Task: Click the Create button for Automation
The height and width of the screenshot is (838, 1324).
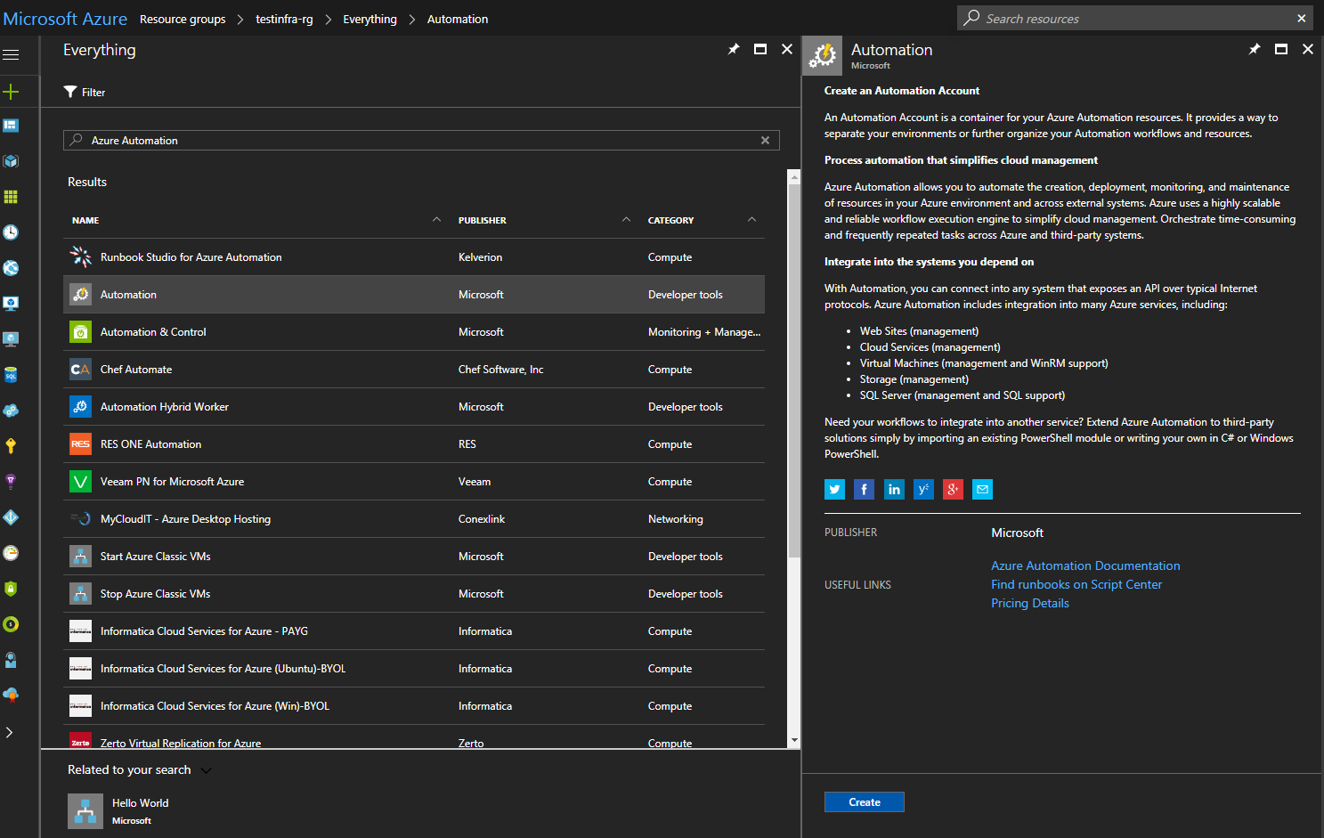Action: pyautogui.click(x=864, y=801)
